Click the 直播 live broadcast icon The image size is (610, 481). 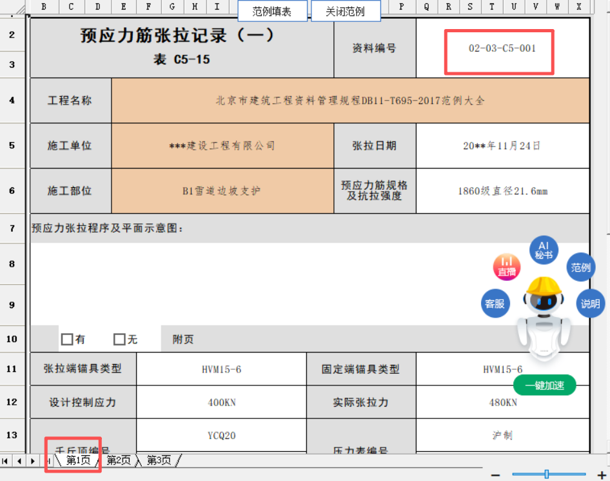(507, 267)
